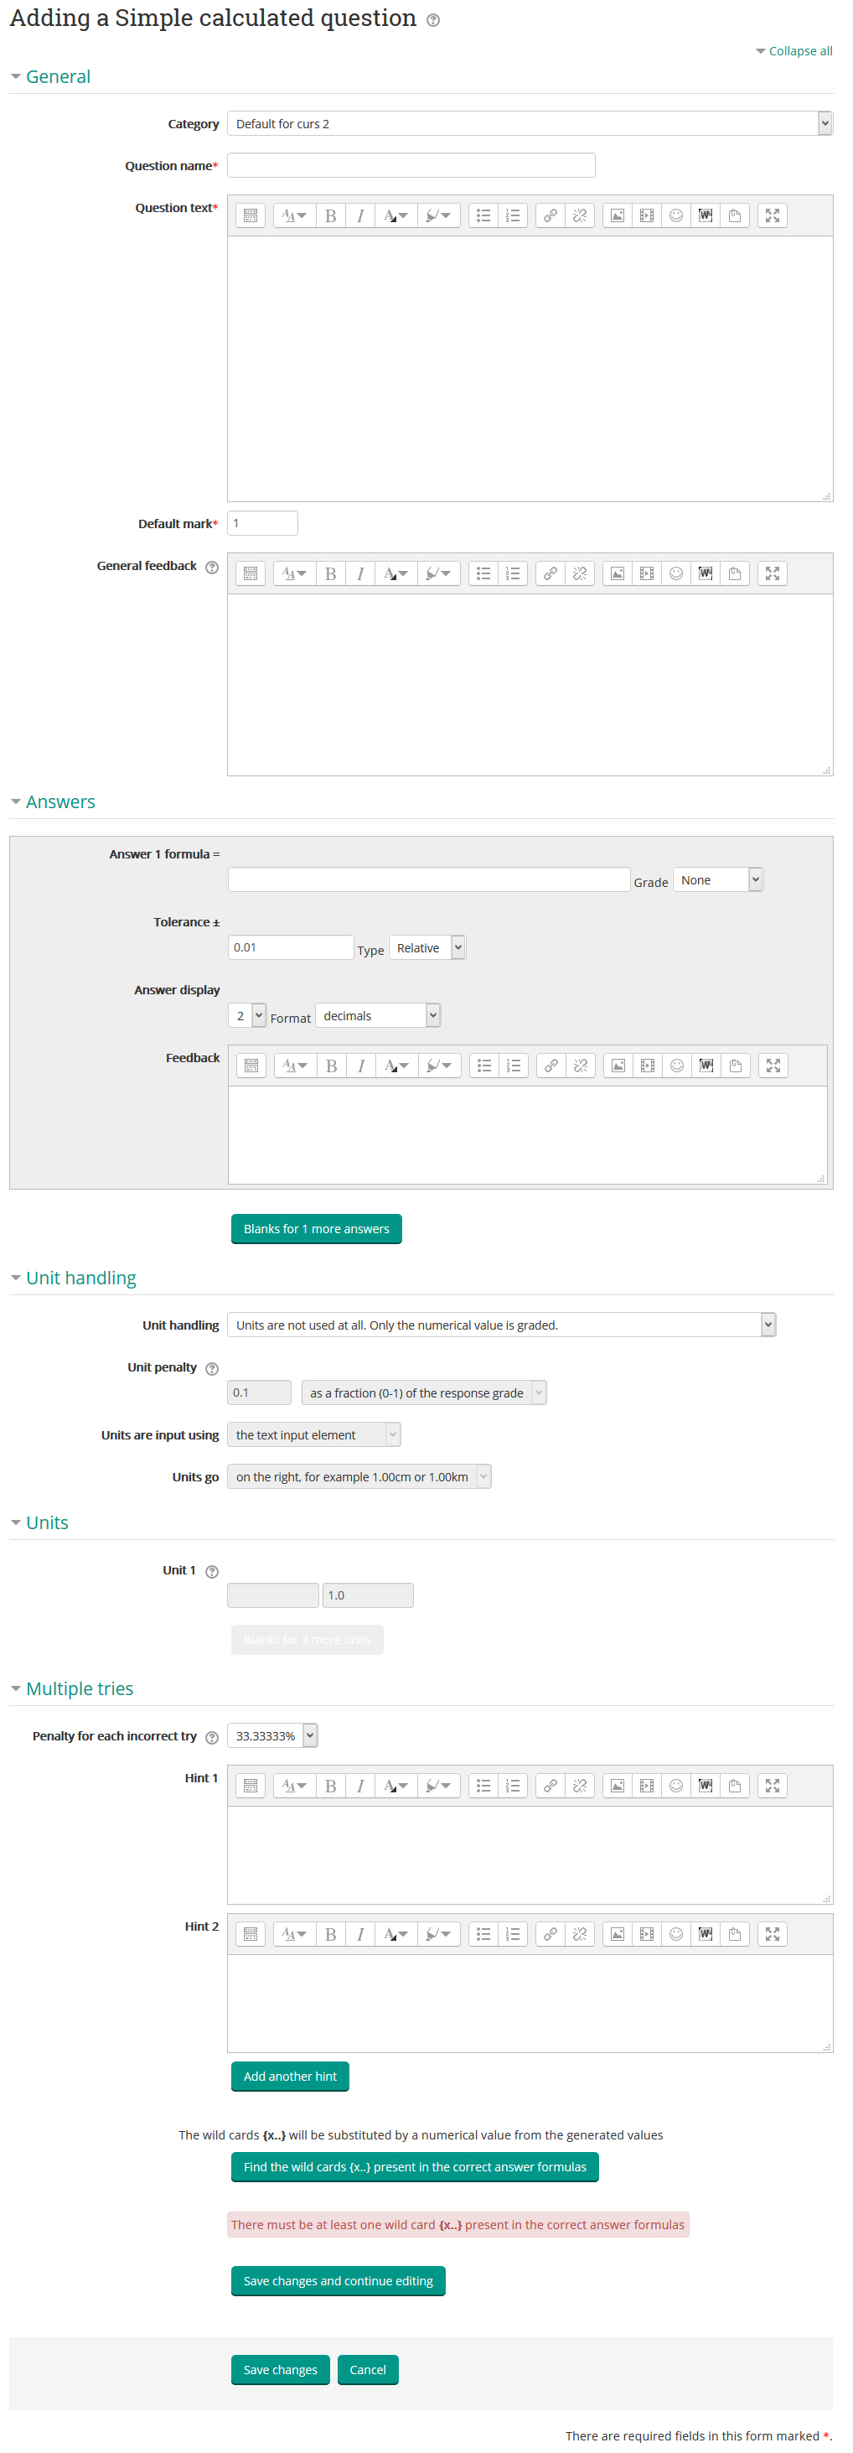Paste from Word in General feedback editor
The image size is (853, 2453).
(706, 573)
